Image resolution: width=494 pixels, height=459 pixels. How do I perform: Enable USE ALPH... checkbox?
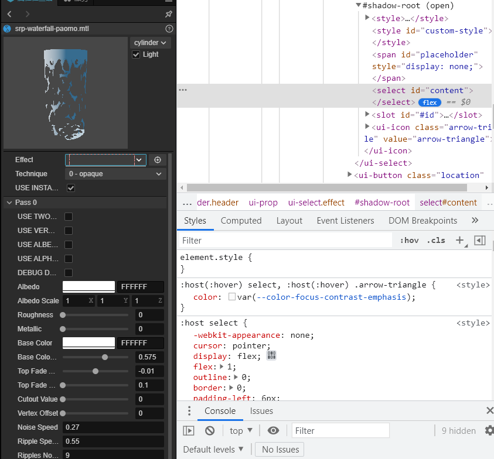coord(69,259)
